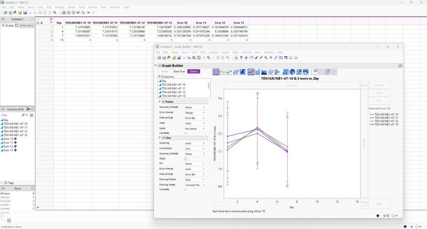Enable the Stack checkbox under Line
427x229 pixels.
(x=186, y=159)
